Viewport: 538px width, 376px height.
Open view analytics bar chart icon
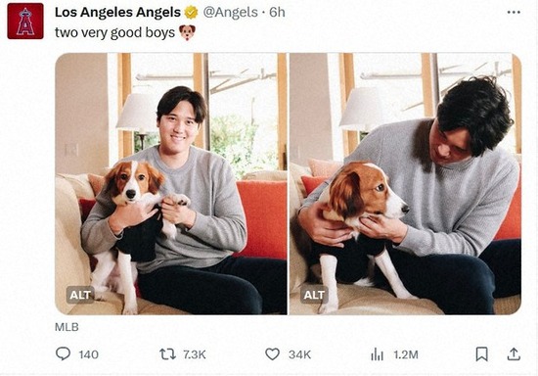377,354
